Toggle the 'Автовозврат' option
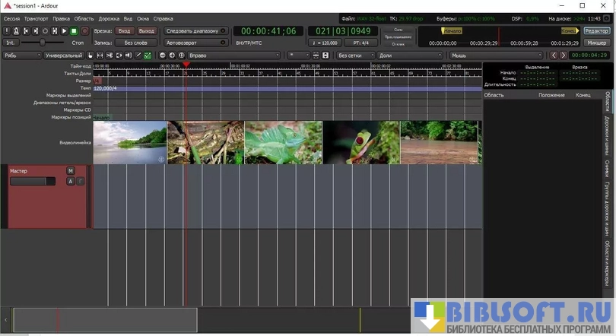616x336 pixels. point(196,43)
